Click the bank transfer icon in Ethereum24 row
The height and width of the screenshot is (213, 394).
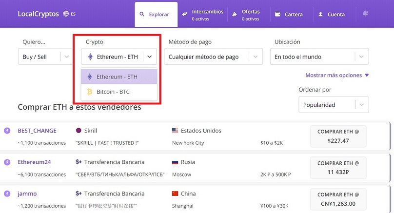79,162
